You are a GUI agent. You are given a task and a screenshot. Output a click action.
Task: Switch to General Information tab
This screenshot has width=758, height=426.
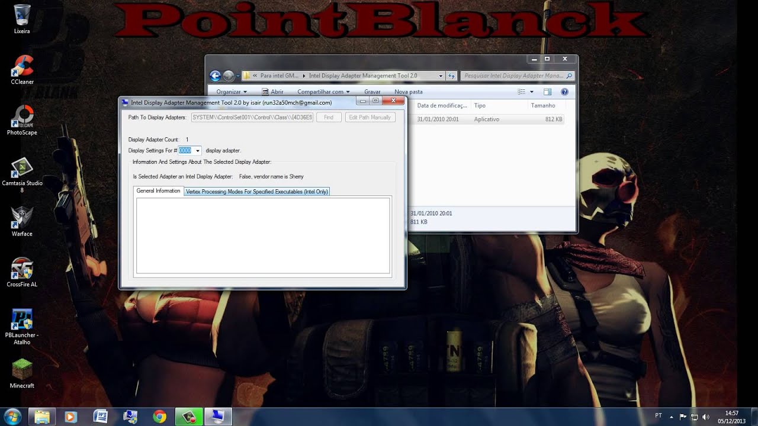coord(158,191)
